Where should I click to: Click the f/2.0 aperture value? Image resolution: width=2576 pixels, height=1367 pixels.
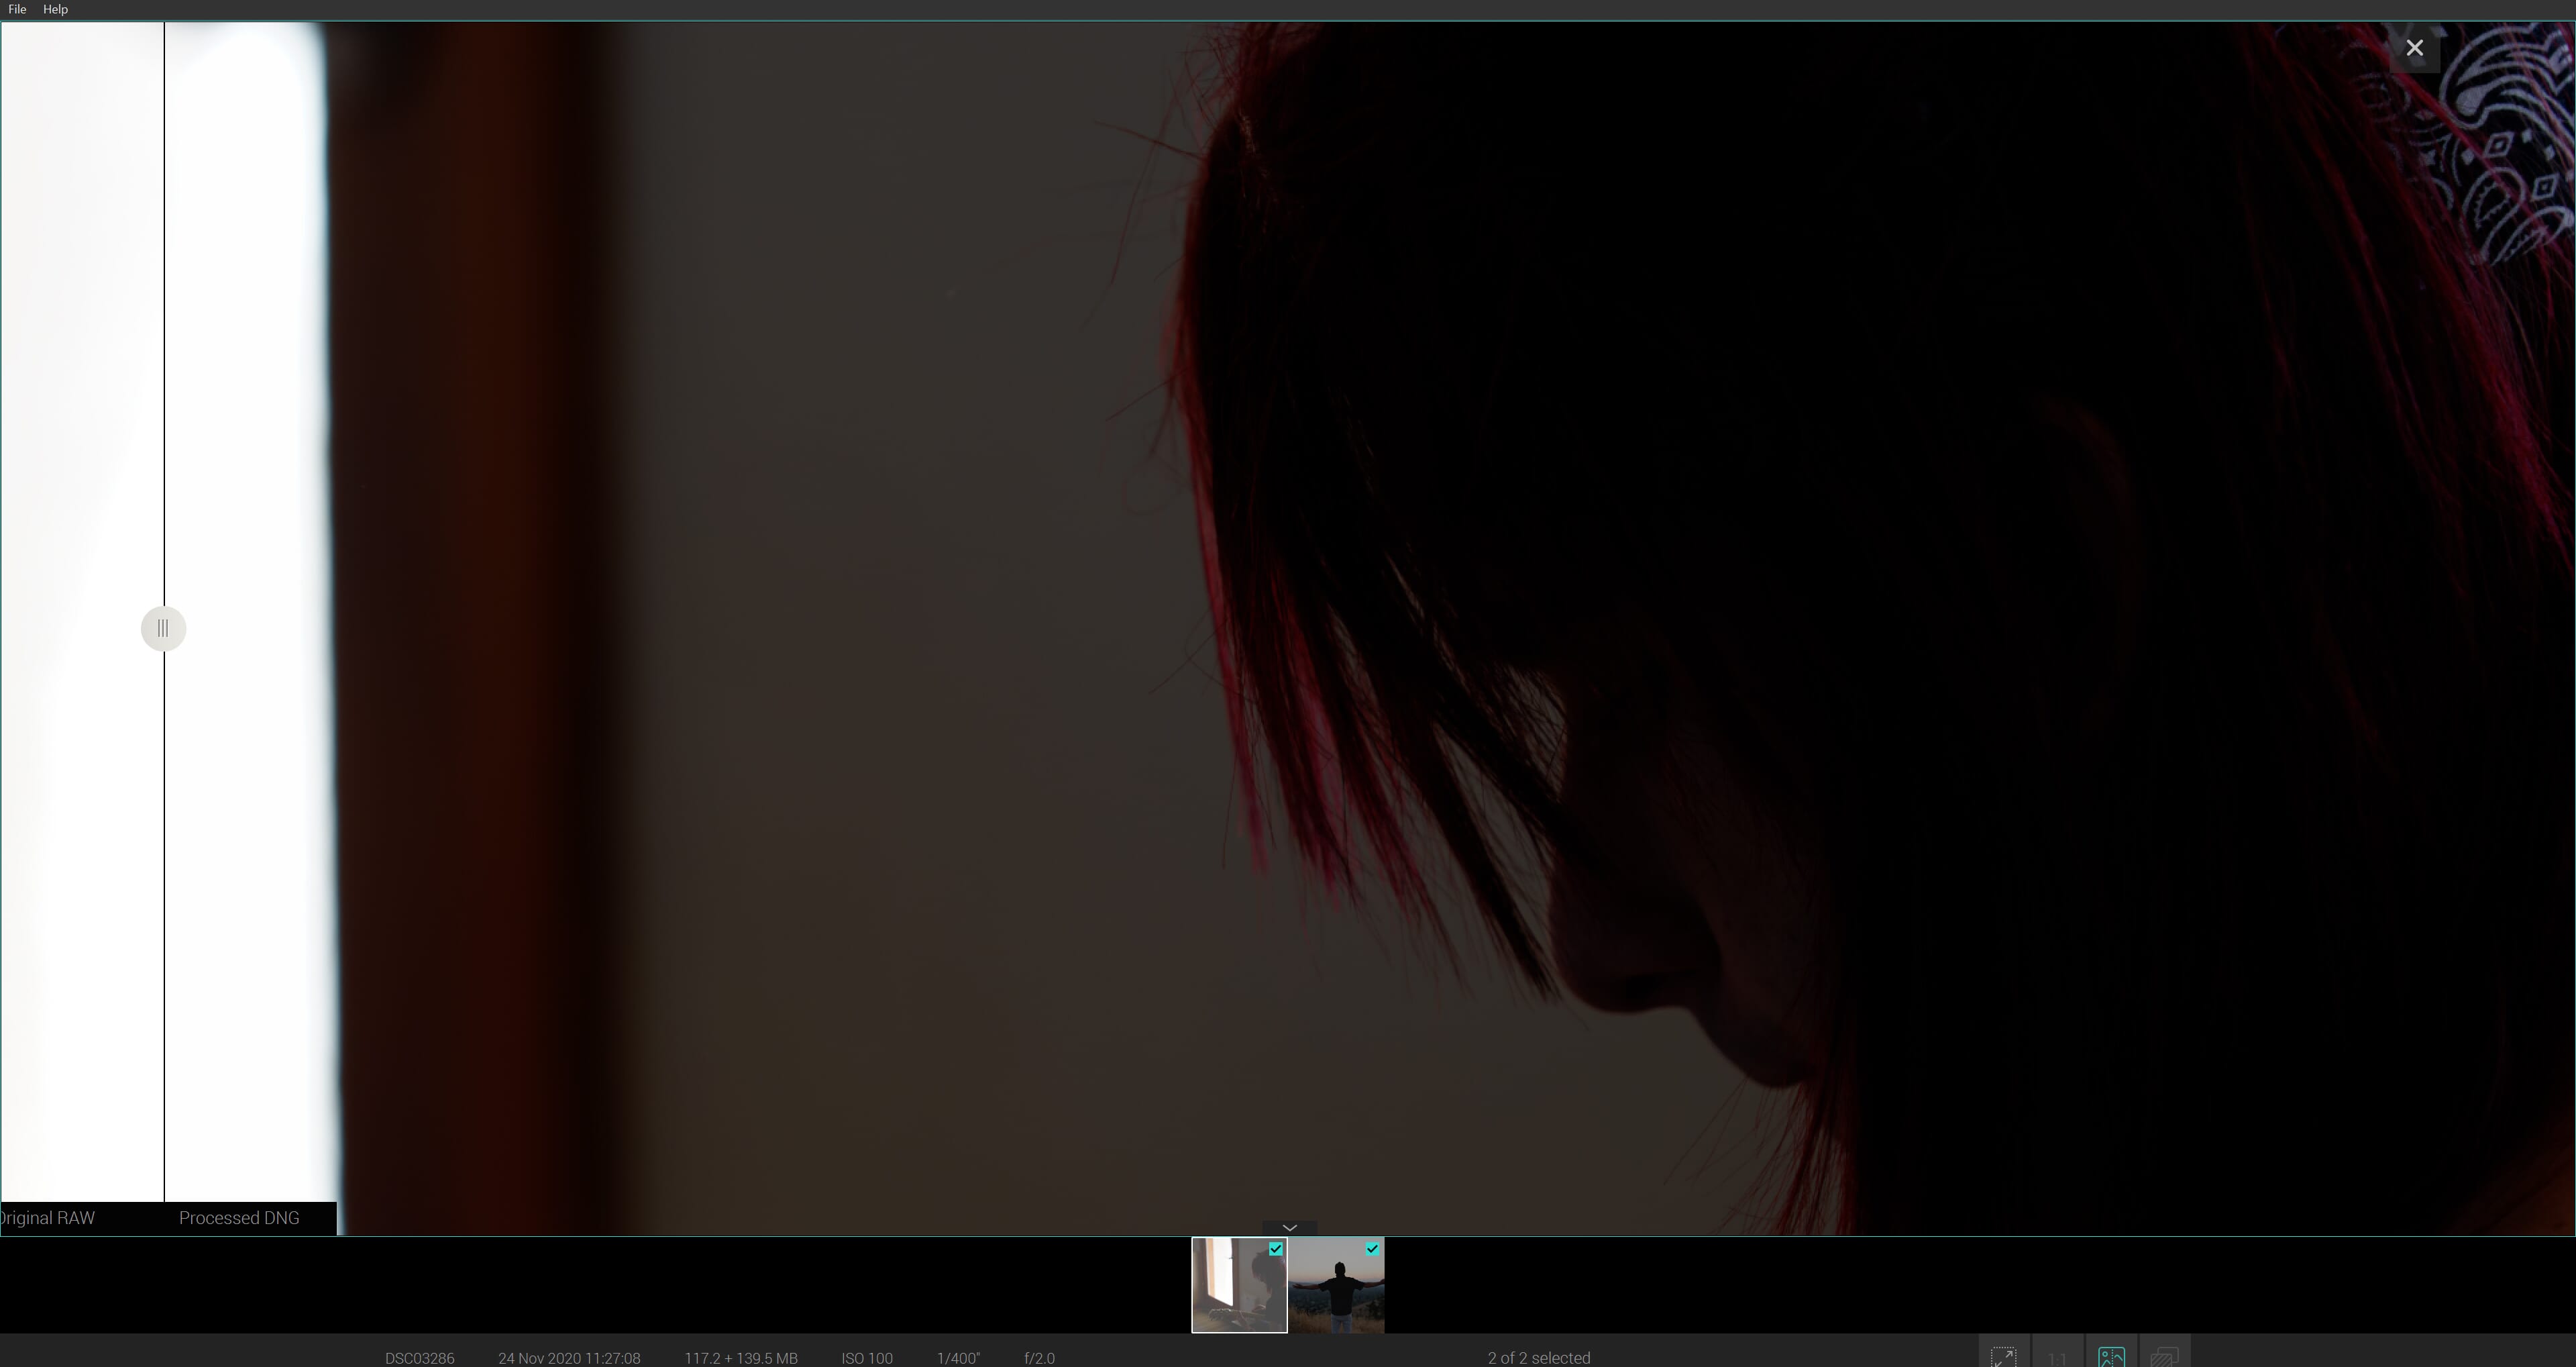[x=1039, y=1358]
